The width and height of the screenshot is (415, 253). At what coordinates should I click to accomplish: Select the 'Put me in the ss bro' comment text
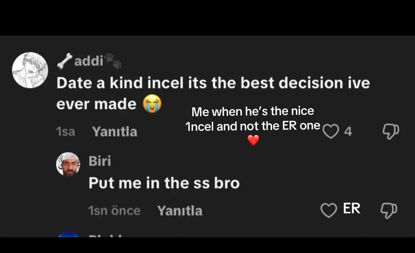(164, 183)
